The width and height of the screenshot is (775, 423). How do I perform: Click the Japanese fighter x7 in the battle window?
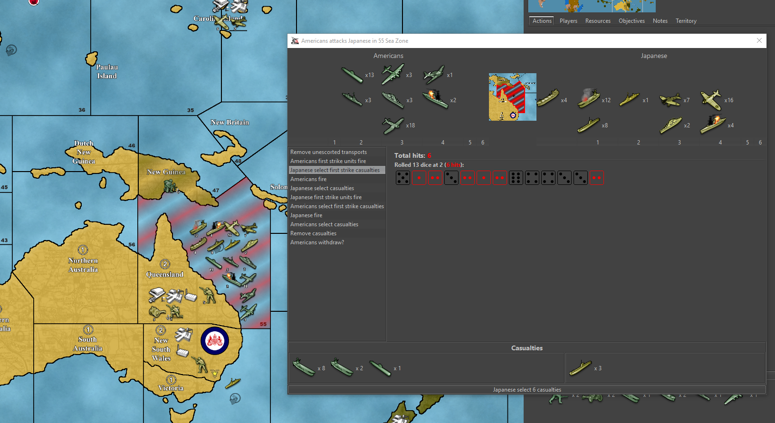670,100
